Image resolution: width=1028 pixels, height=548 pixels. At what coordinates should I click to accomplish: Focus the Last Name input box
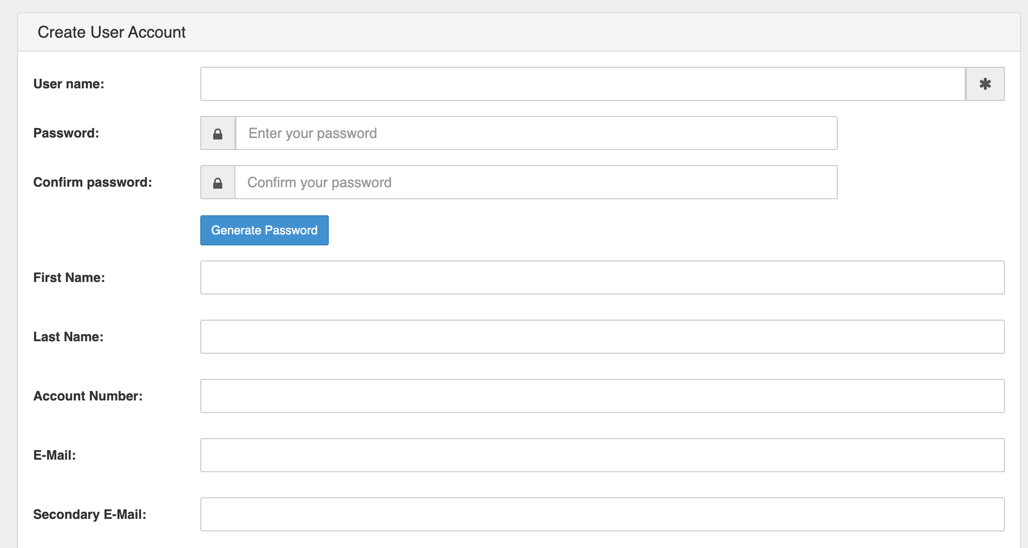point(602,337)
